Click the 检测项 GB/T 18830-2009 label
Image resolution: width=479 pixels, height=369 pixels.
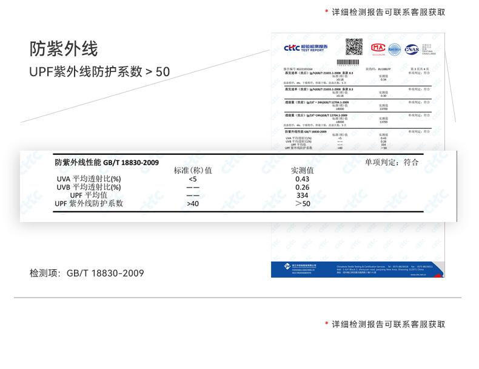(x=87, y=273)
